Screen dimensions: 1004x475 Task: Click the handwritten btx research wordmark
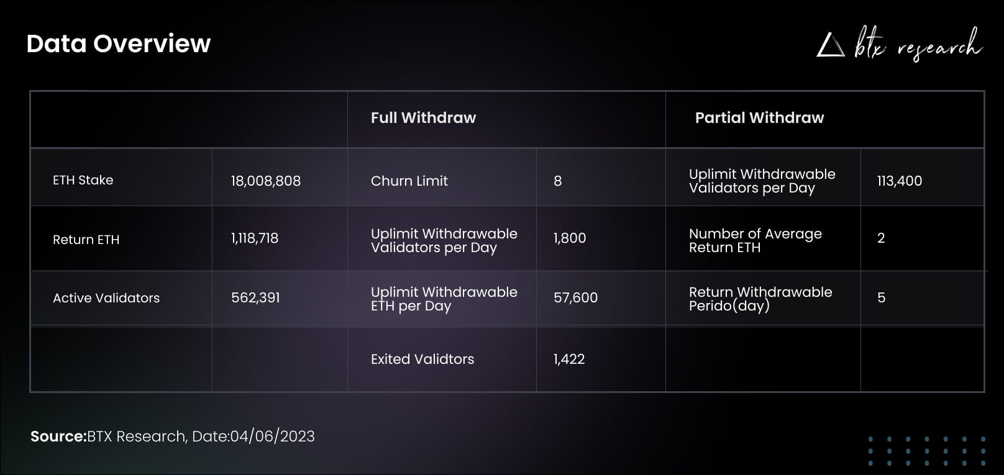917,45
